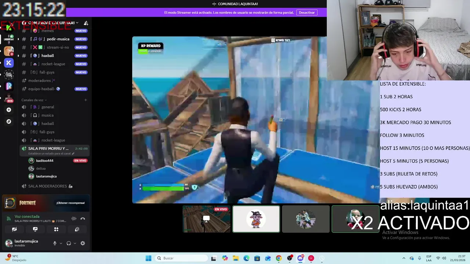Open headphones output device dropdown arrow
The width and height of the screenshot is (470, 264).
[x=75, y=243]
